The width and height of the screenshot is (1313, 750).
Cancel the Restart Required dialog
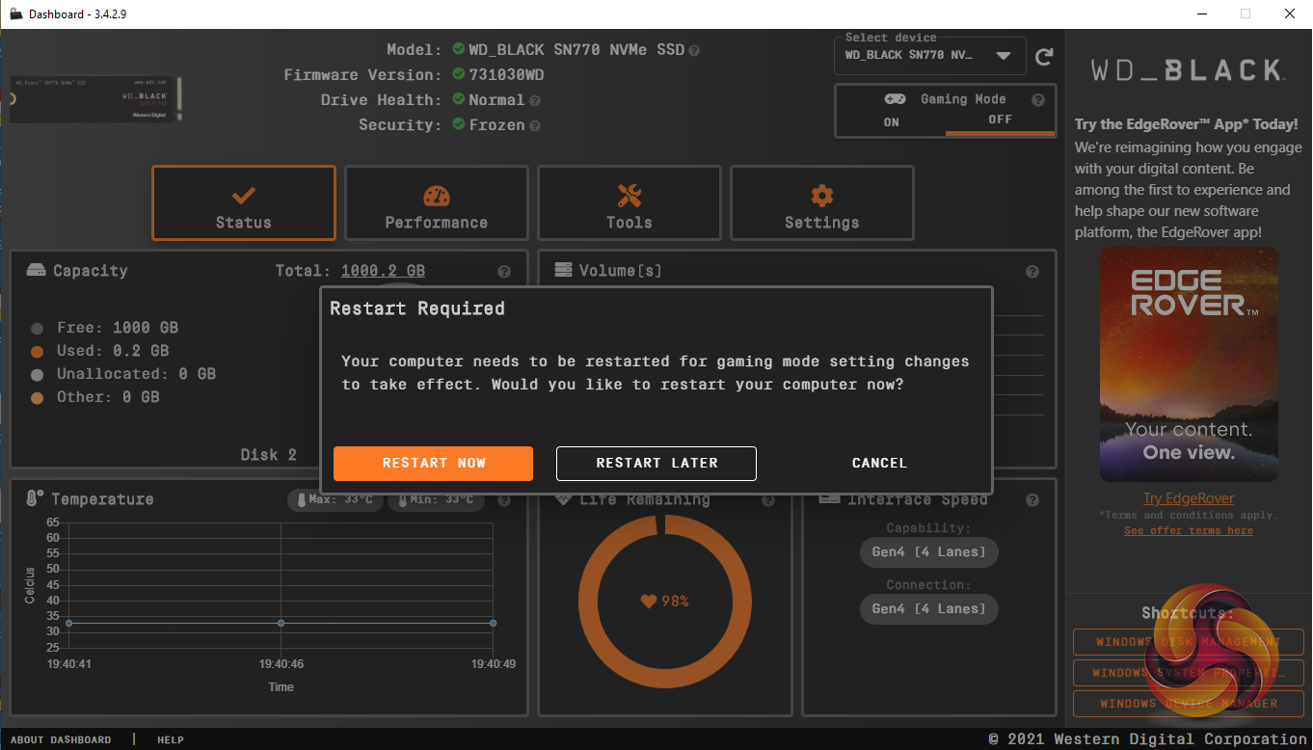coord(879,464)
